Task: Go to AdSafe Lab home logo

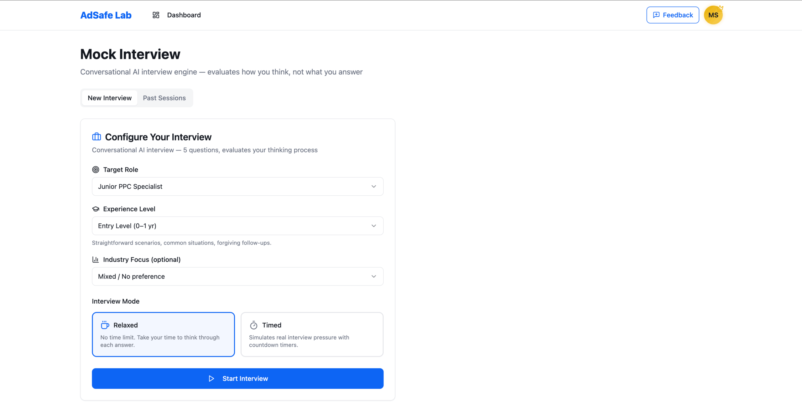Action: [106, 15]
